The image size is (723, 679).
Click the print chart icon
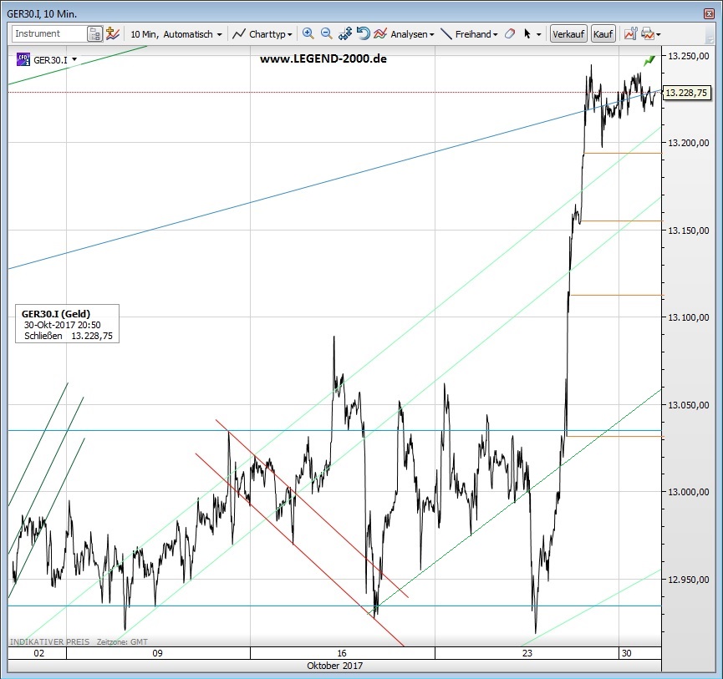[x=647, y=34]
